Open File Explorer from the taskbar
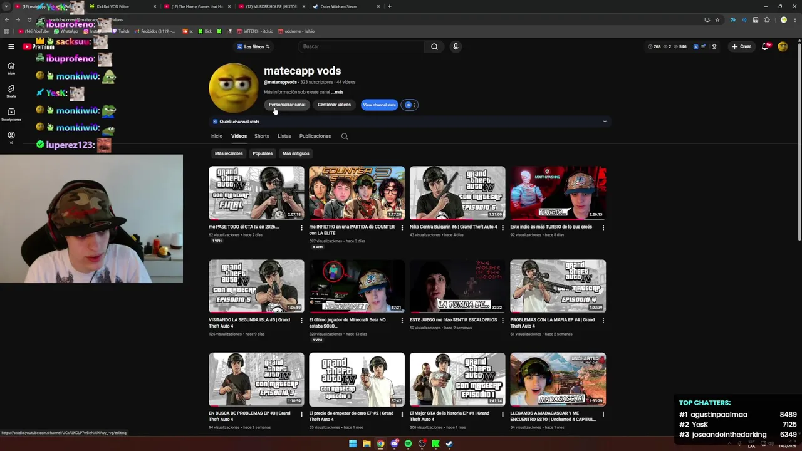 pos(367,443)
